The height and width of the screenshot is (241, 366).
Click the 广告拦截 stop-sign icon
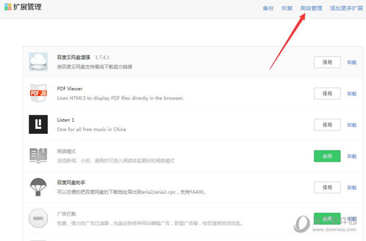(39, 218)
